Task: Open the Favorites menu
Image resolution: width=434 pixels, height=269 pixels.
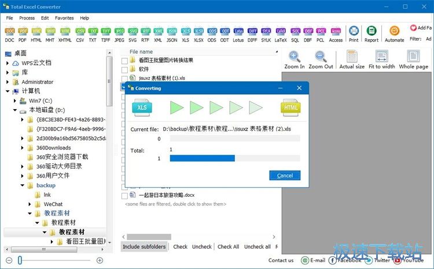Action: point(64,18)
